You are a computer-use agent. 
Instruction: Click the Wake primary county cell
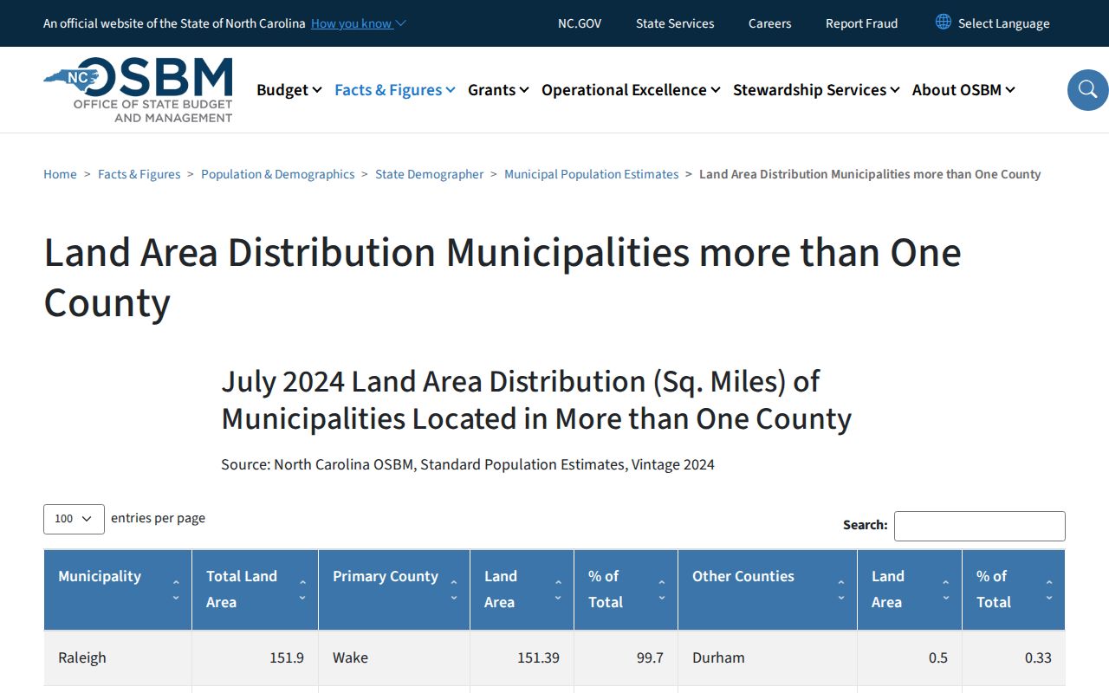pos(394,657)
